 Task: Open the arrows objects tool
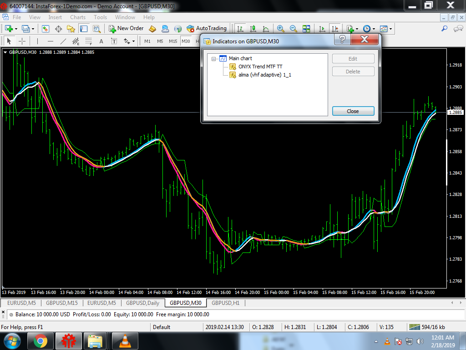click(127, 41)
